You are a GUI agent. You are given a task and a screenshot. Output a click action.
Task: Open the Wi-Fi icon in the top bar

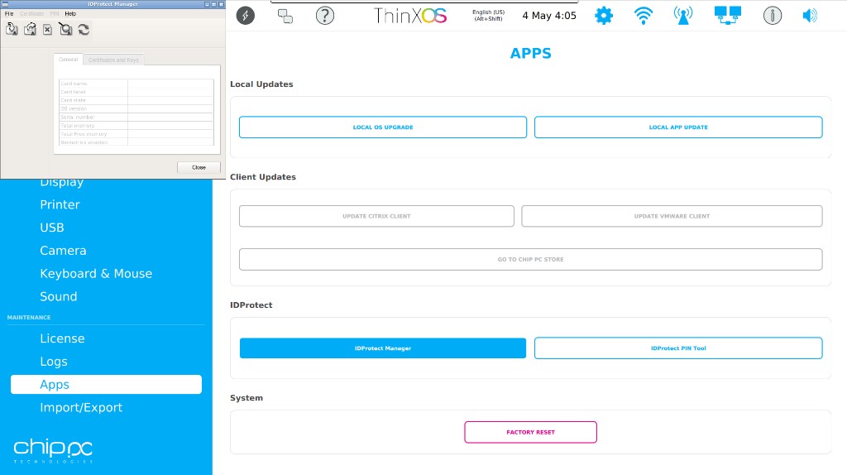tap(643, 16)
